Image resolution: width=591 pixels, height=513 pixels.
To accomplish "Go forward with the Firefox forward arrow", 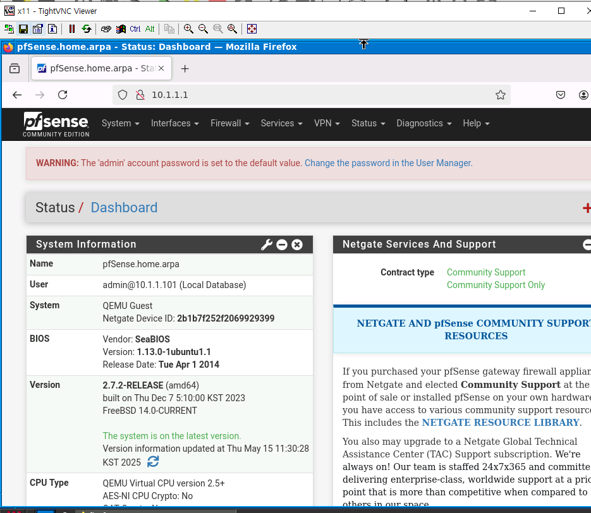I will (x=40, y=95).
